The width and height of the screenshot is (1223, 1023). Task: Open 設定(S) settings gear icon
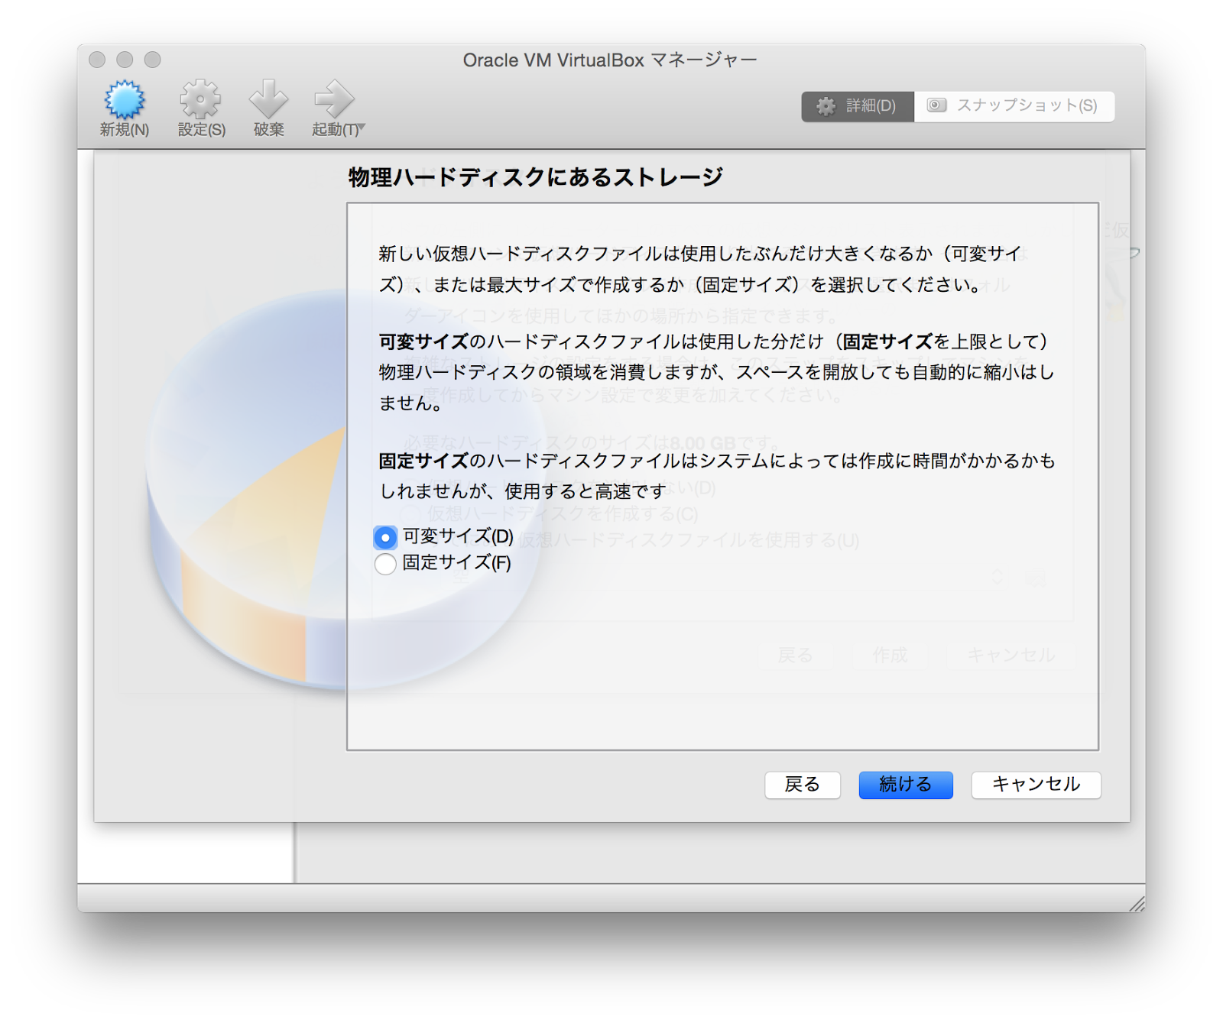pyautogui.click(x=200, y=100)
